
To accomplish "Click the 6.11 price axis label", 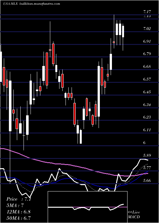I will 147,130.
